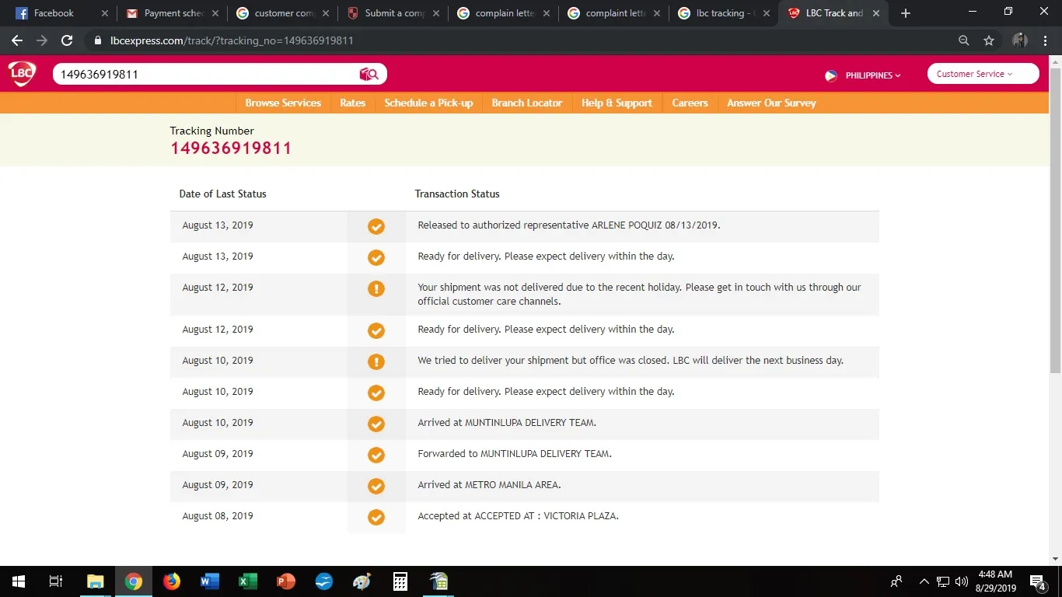Click warning icon for office was closed status
This screenshot has width=1062, height=597.
[376, 361]
